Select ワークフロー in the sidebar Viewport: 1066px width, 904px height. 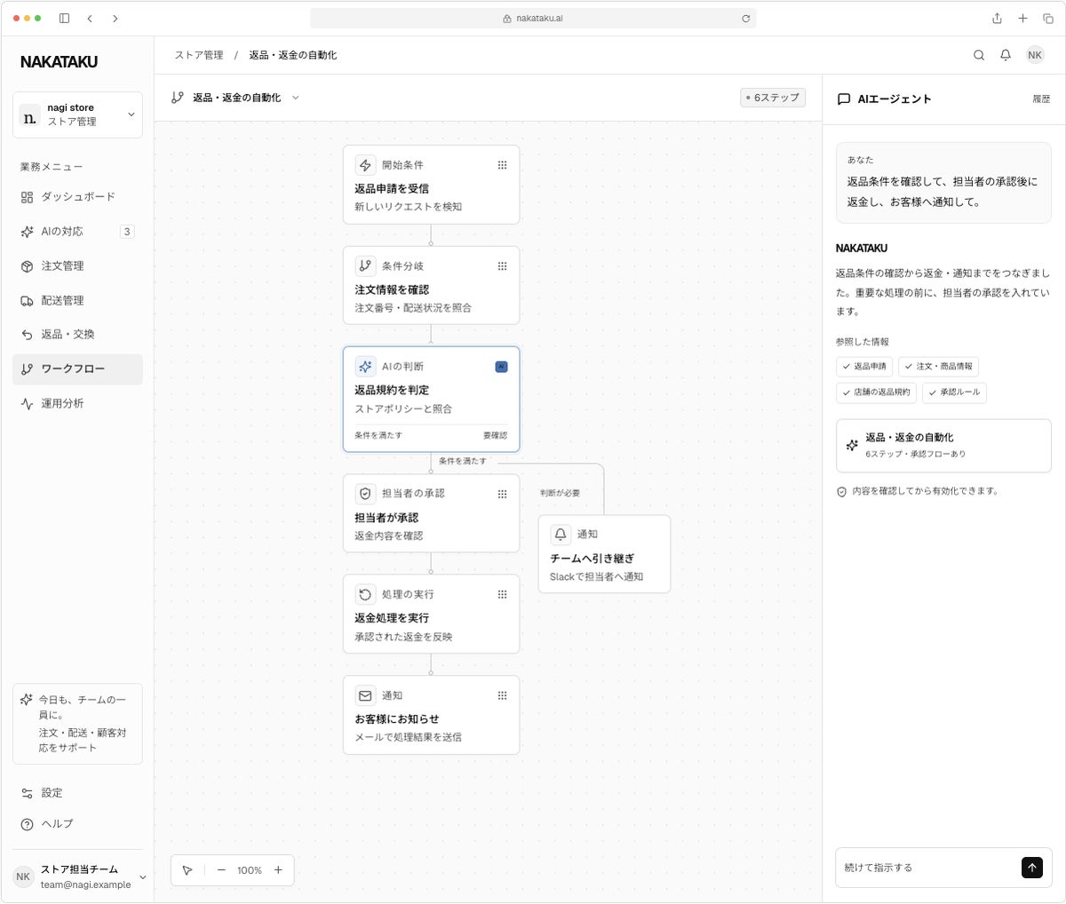point(77,369)
